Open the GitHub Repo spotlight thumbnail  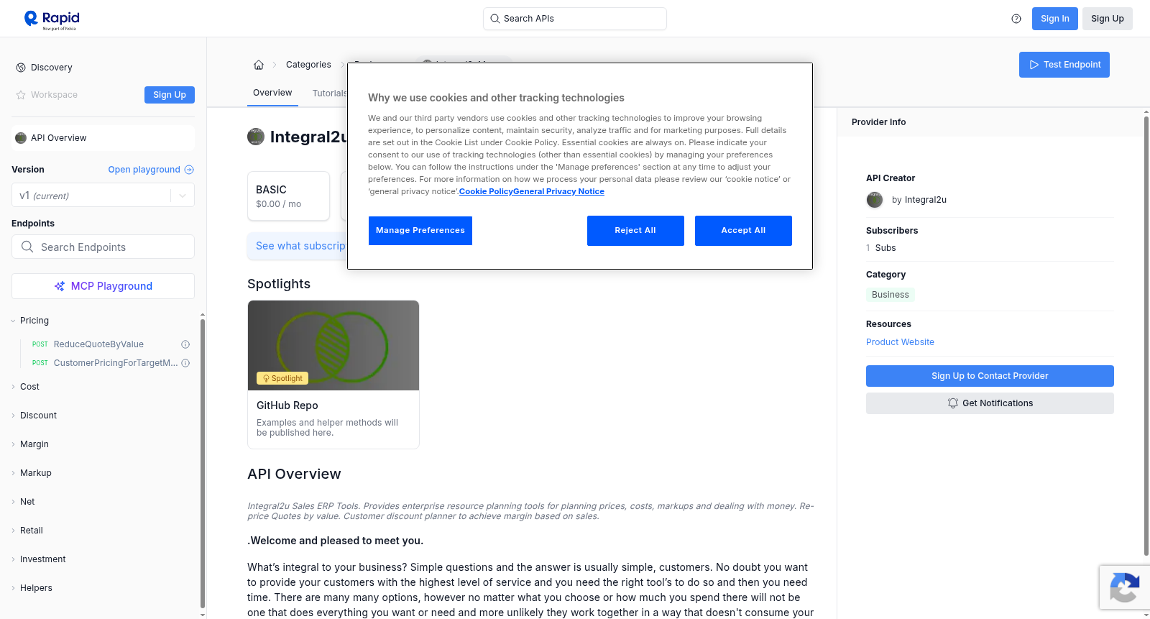coord(333,345)
